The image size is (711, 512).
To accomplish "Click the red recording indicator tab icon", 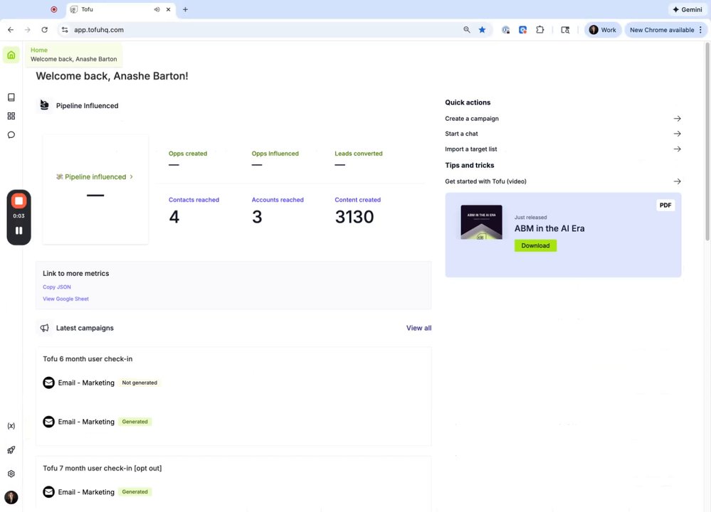I will (x=54, y=9).
